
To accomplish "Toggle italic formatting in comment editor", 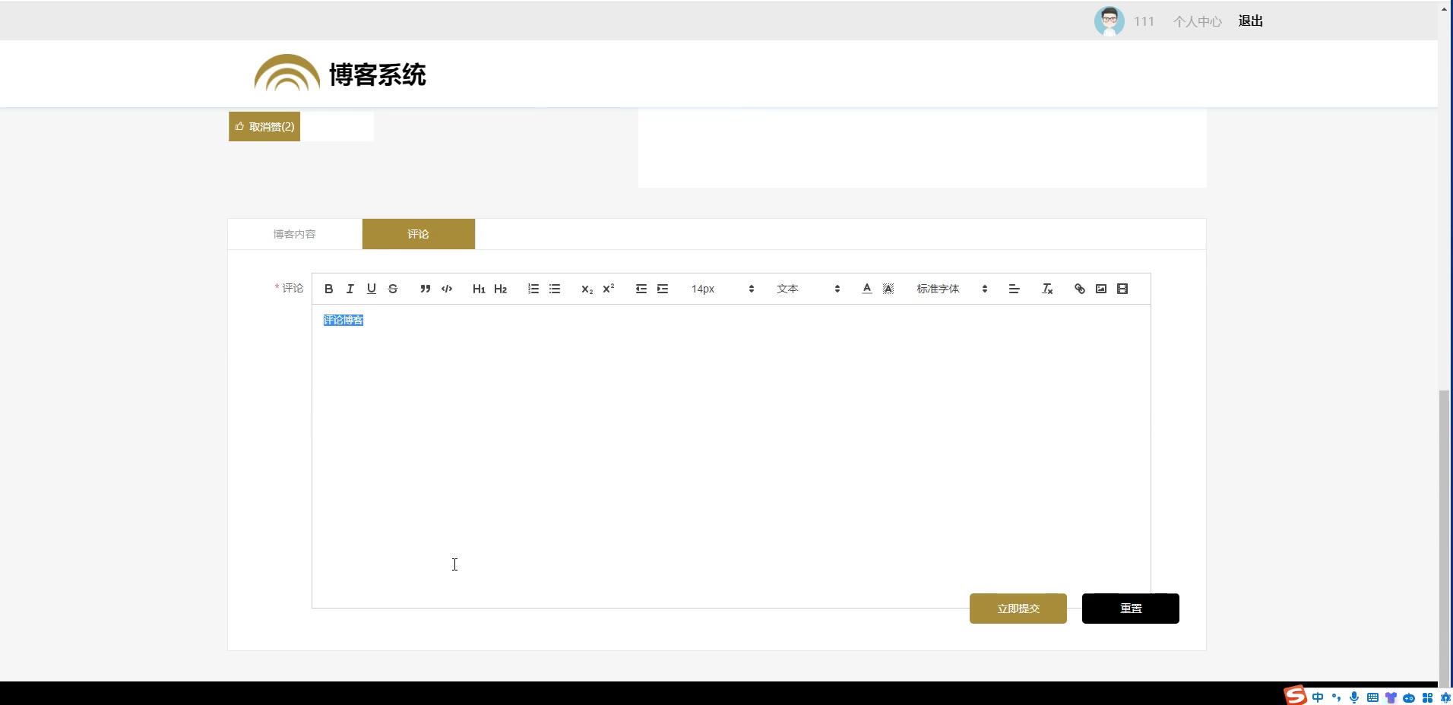I will point(350,289).
